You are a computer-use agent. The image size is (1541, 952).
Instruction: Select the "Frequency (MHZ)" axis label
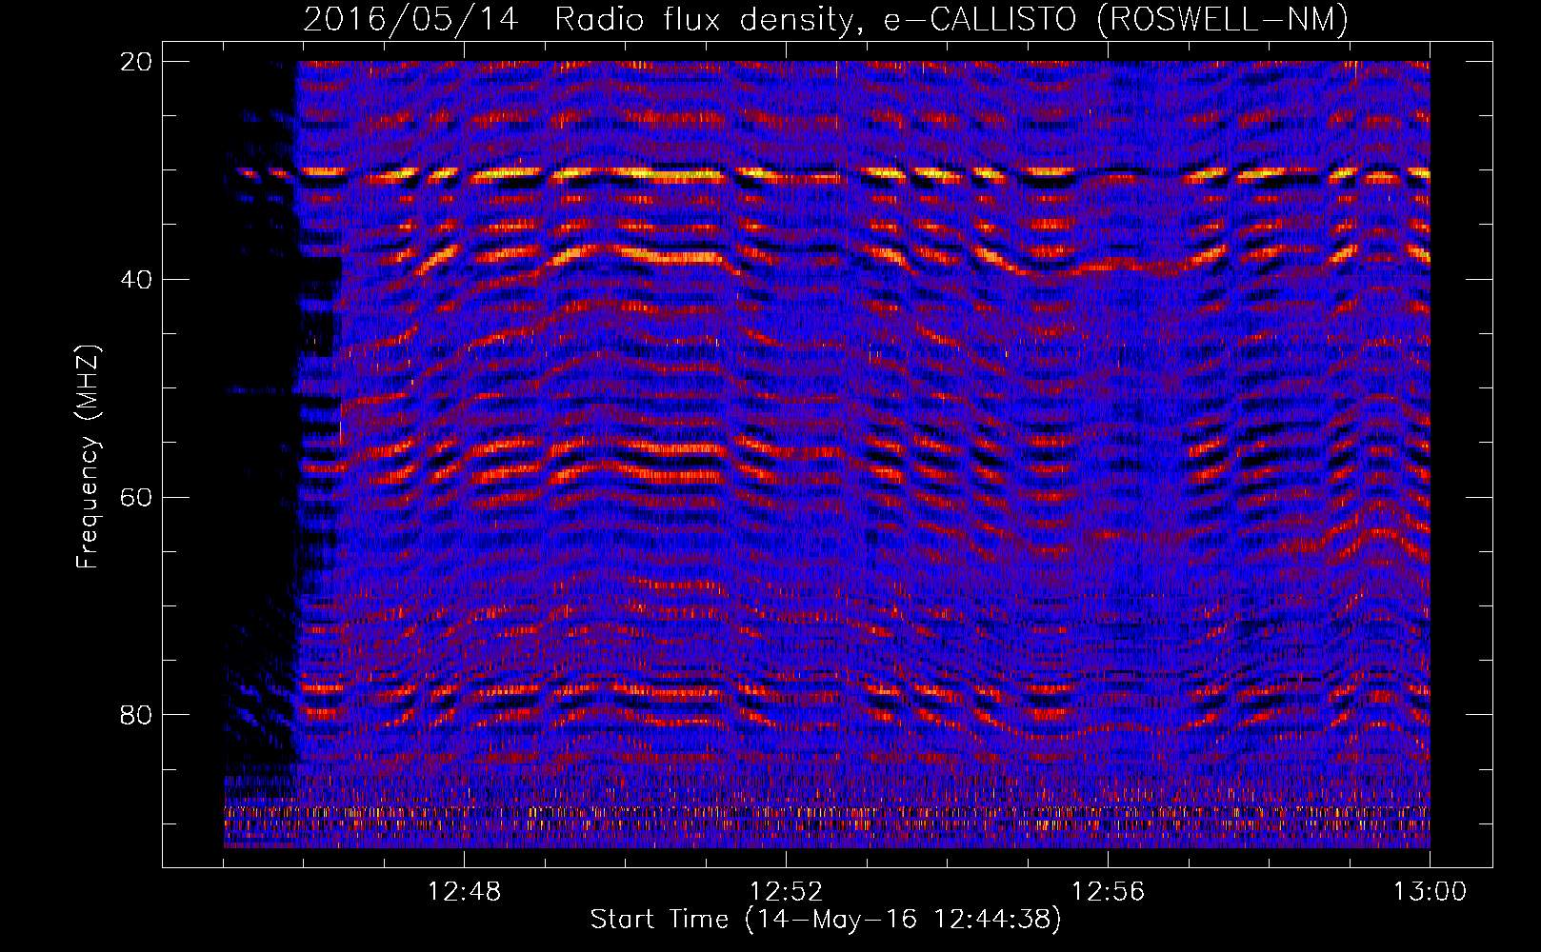[x=88, y=457]
